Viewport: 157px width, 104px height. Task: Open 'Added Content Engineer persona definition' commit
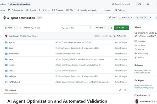pyautogui.click(x=74, y=42)
